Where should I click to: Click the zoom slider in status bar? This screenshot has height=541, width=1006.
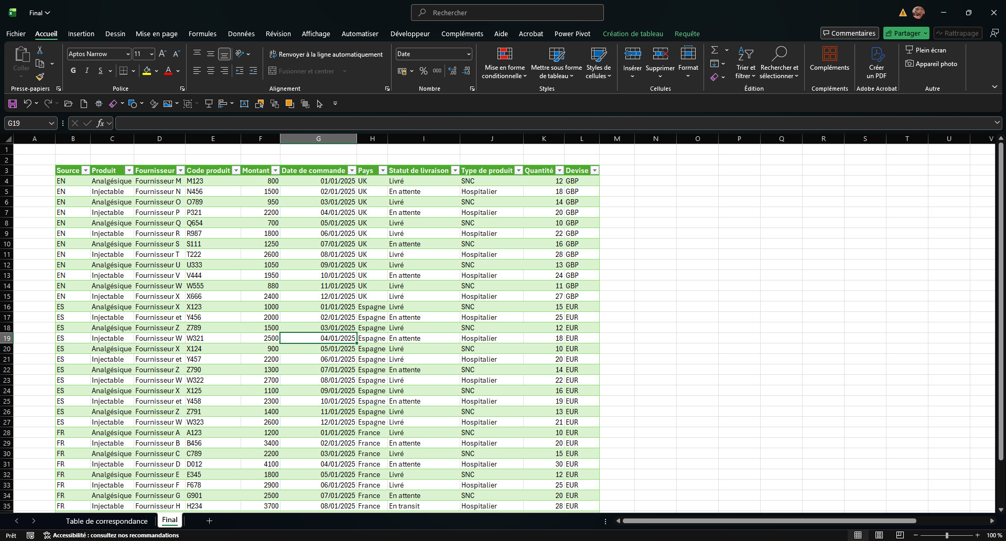tap(947, 535)
